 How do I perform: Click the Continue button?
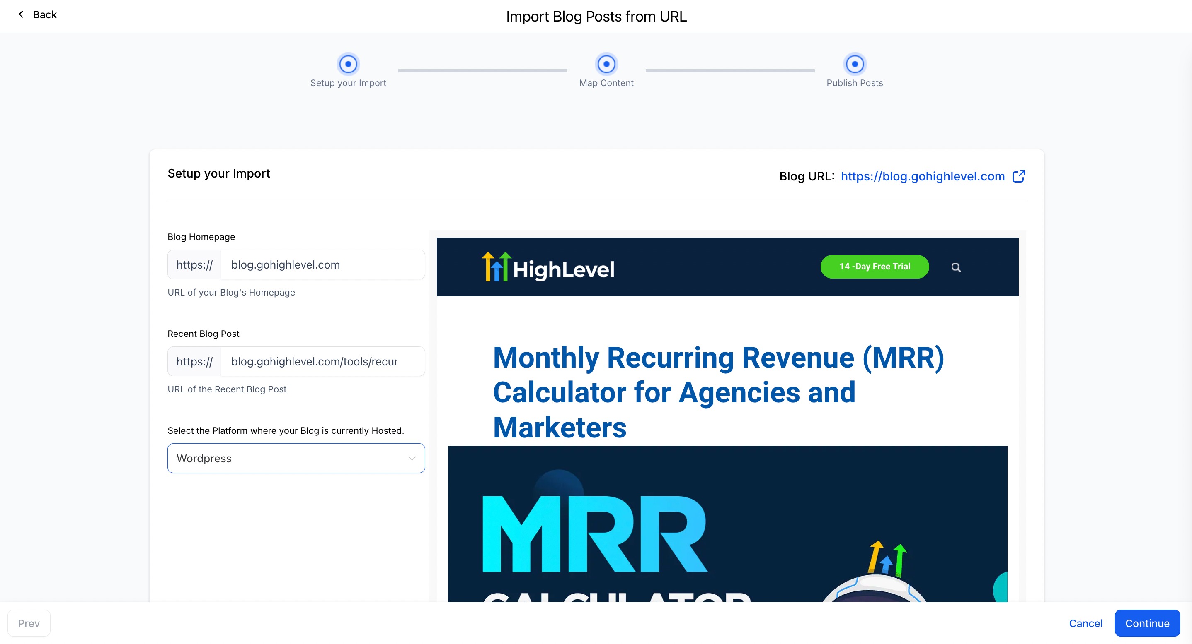pyautogui.click(x=1147, y=623)
